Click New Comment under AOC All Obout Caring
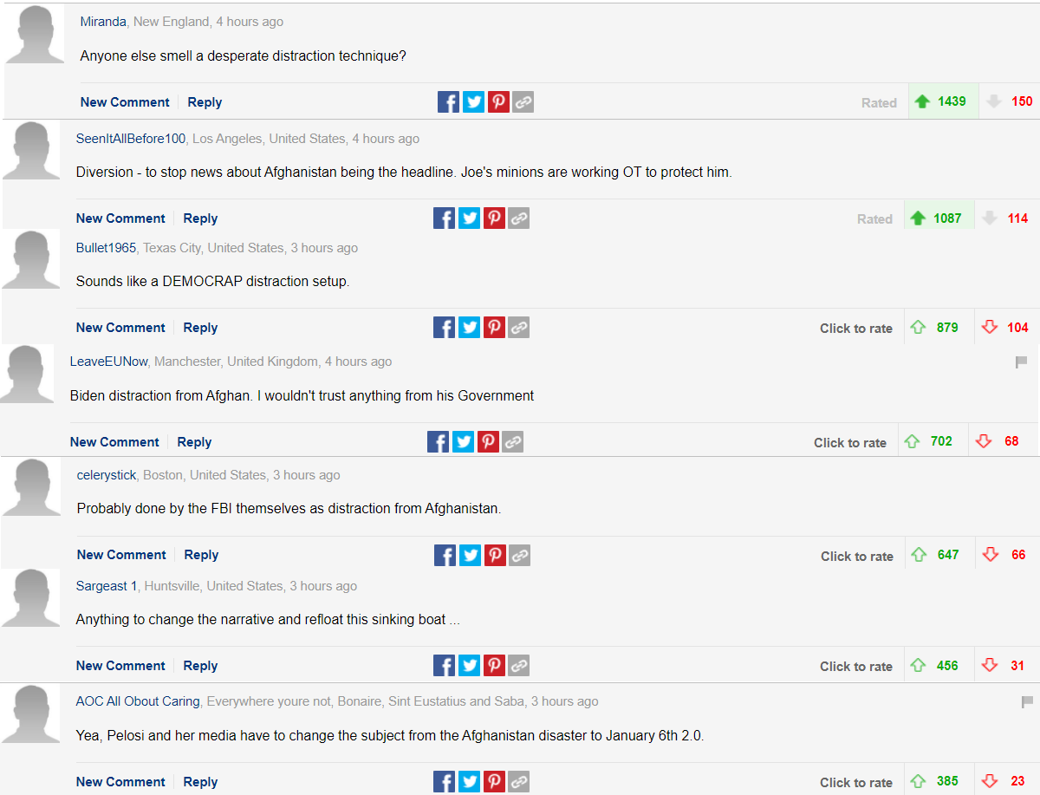The image size is (1040, 795). pos(120,782)
